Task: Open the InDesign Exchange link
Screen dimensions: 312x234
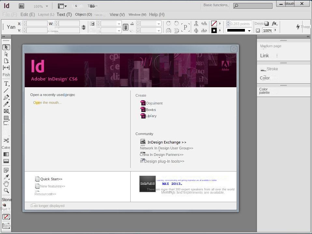Action: click(167, 142)
